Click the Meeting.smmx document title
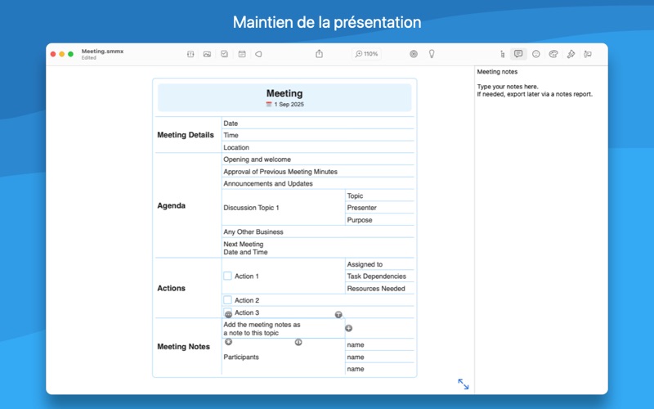654x409 pixels. [x=103, y=52]
